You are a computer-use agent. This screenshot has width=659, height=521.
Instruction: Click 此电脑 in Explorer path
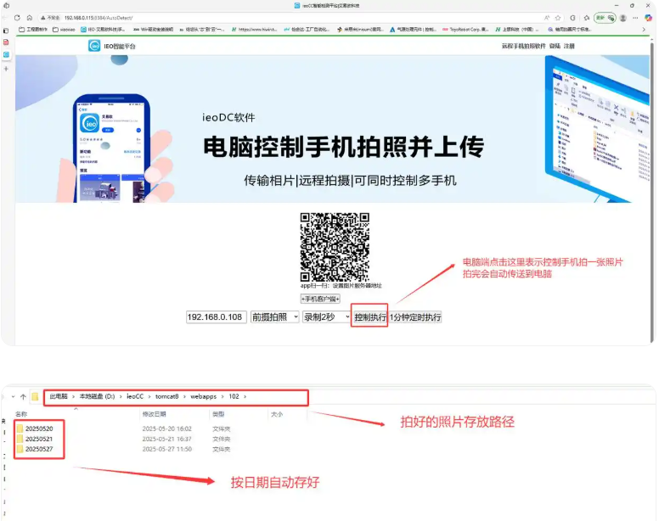(x=59, y=396)
